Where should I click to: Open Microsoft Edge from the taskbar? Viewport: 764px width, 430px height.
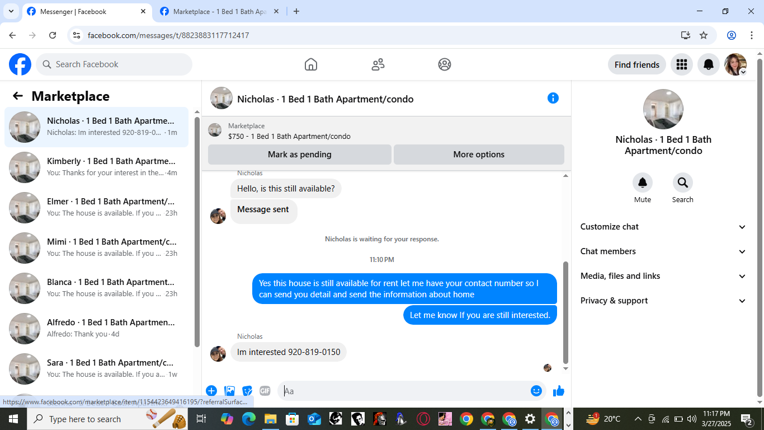click(249, 419)
